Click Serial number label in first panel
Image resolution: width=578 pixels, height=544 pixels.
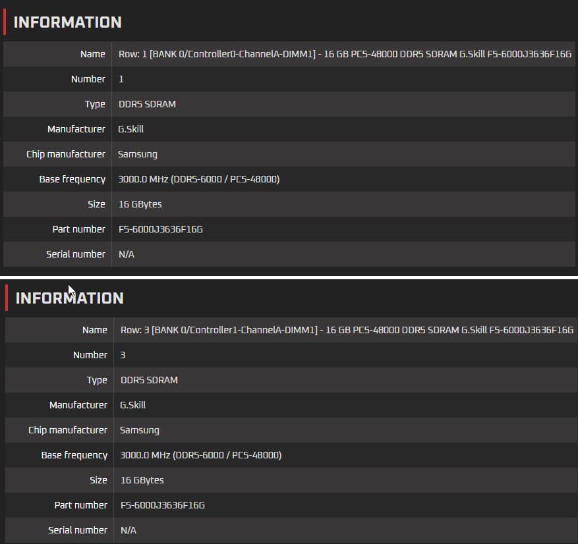point(76,254)
